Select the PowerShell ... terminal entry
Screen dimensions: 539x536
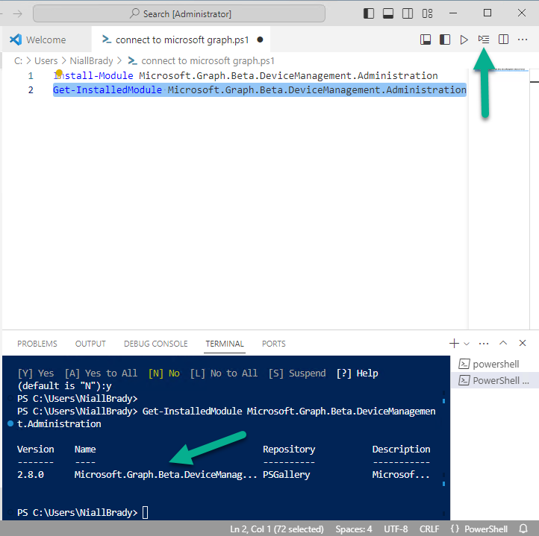[495, 380]
